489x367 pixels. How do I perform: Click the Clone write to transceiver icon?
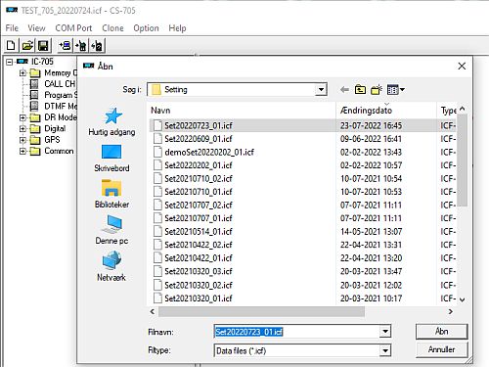[97, 45]
